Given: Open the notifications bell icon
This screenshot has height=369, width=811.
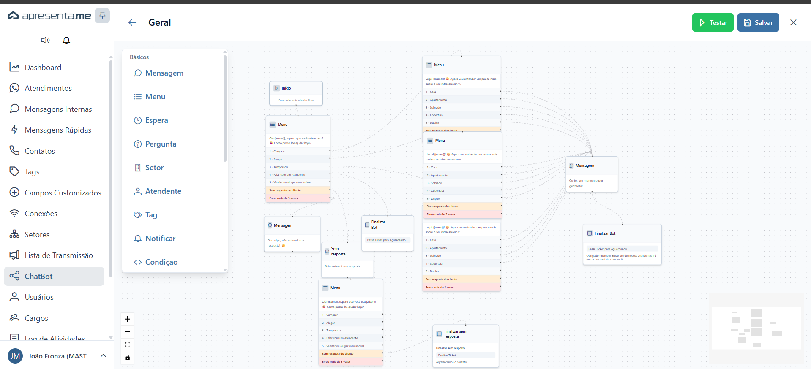Looking at the screenshot, I should (x=66, y=40).
